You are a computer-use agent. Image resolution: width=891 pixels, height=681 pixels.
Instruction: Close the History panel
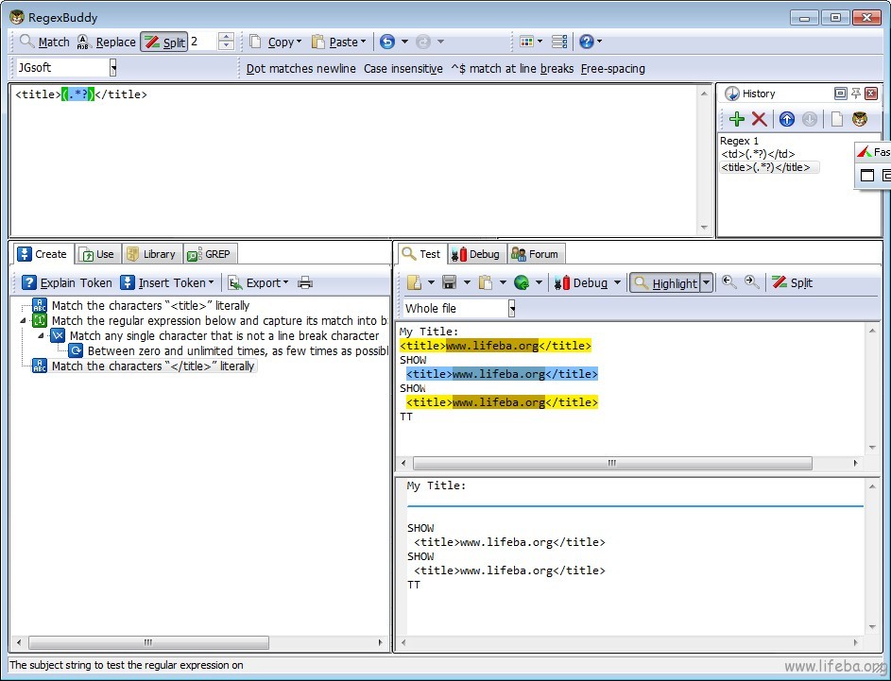[x=871, y=94]
